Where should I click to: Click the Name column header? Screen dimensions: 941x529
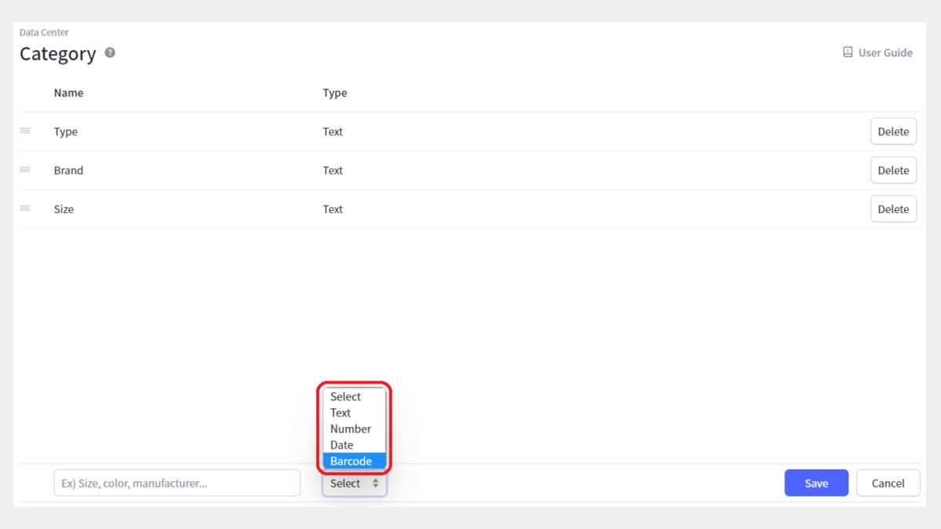[68, 92]
